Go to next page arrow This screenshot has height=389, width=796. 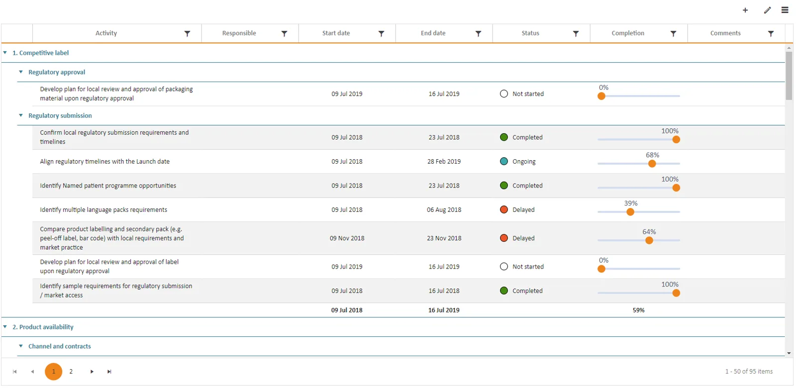click(92, 372)
